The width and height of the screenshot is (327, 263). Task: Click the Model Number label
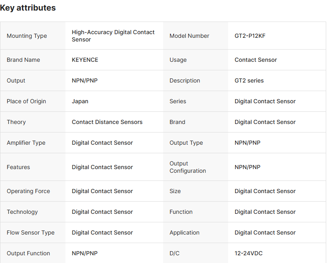(189, 36)
